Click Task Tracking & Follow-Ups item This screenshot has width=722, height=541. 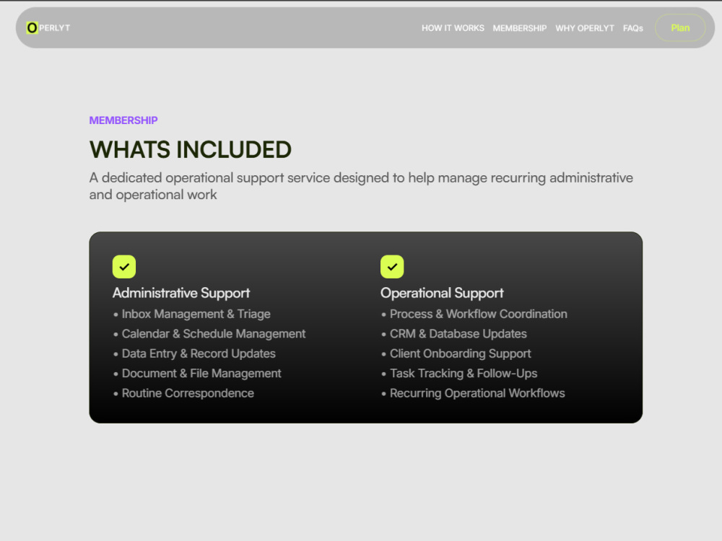click(459, 374)
